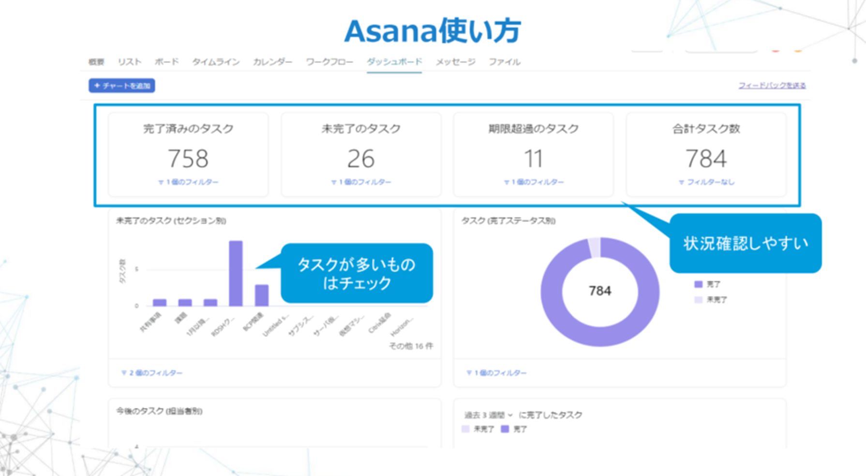Click the 未完了のタスク card title
This screenshot has height=476, width=866.
tap(361, 129)
